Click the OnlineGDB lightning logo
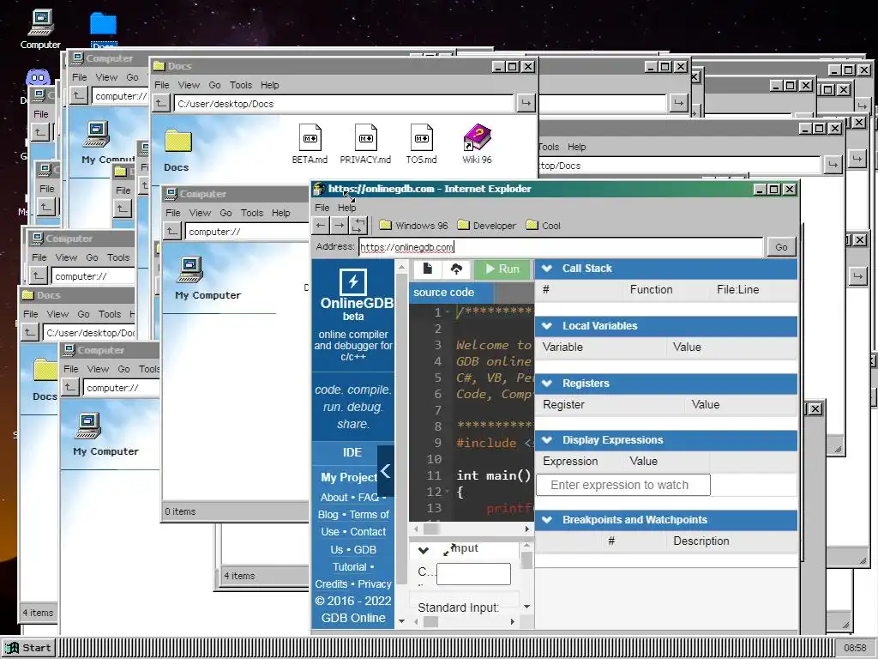Image resolution: width=878 pixels, height=659 pixels. tap(353, 281)
